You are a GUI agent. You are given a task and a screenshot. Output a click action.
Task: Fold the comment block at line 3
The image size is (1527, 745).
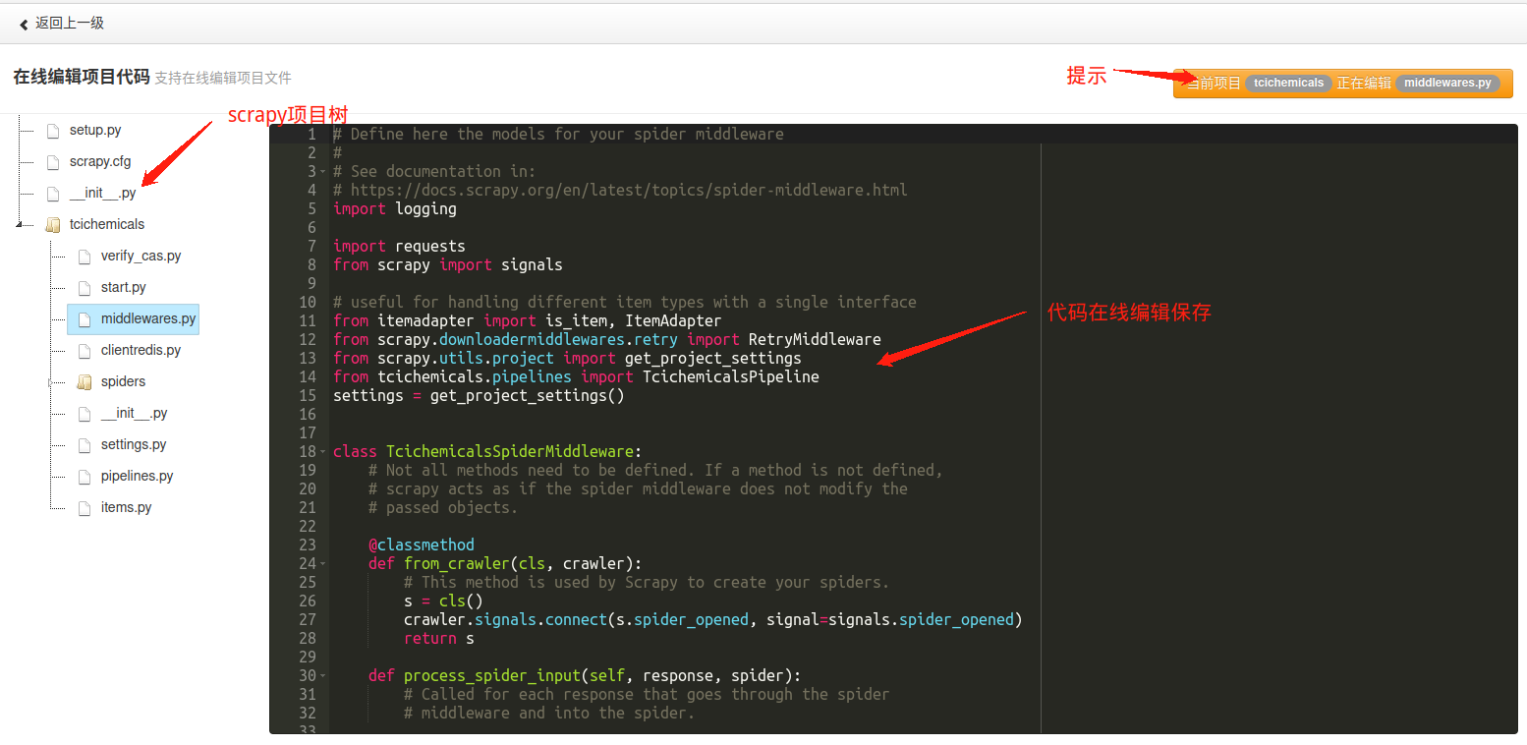tap(323, 171)
